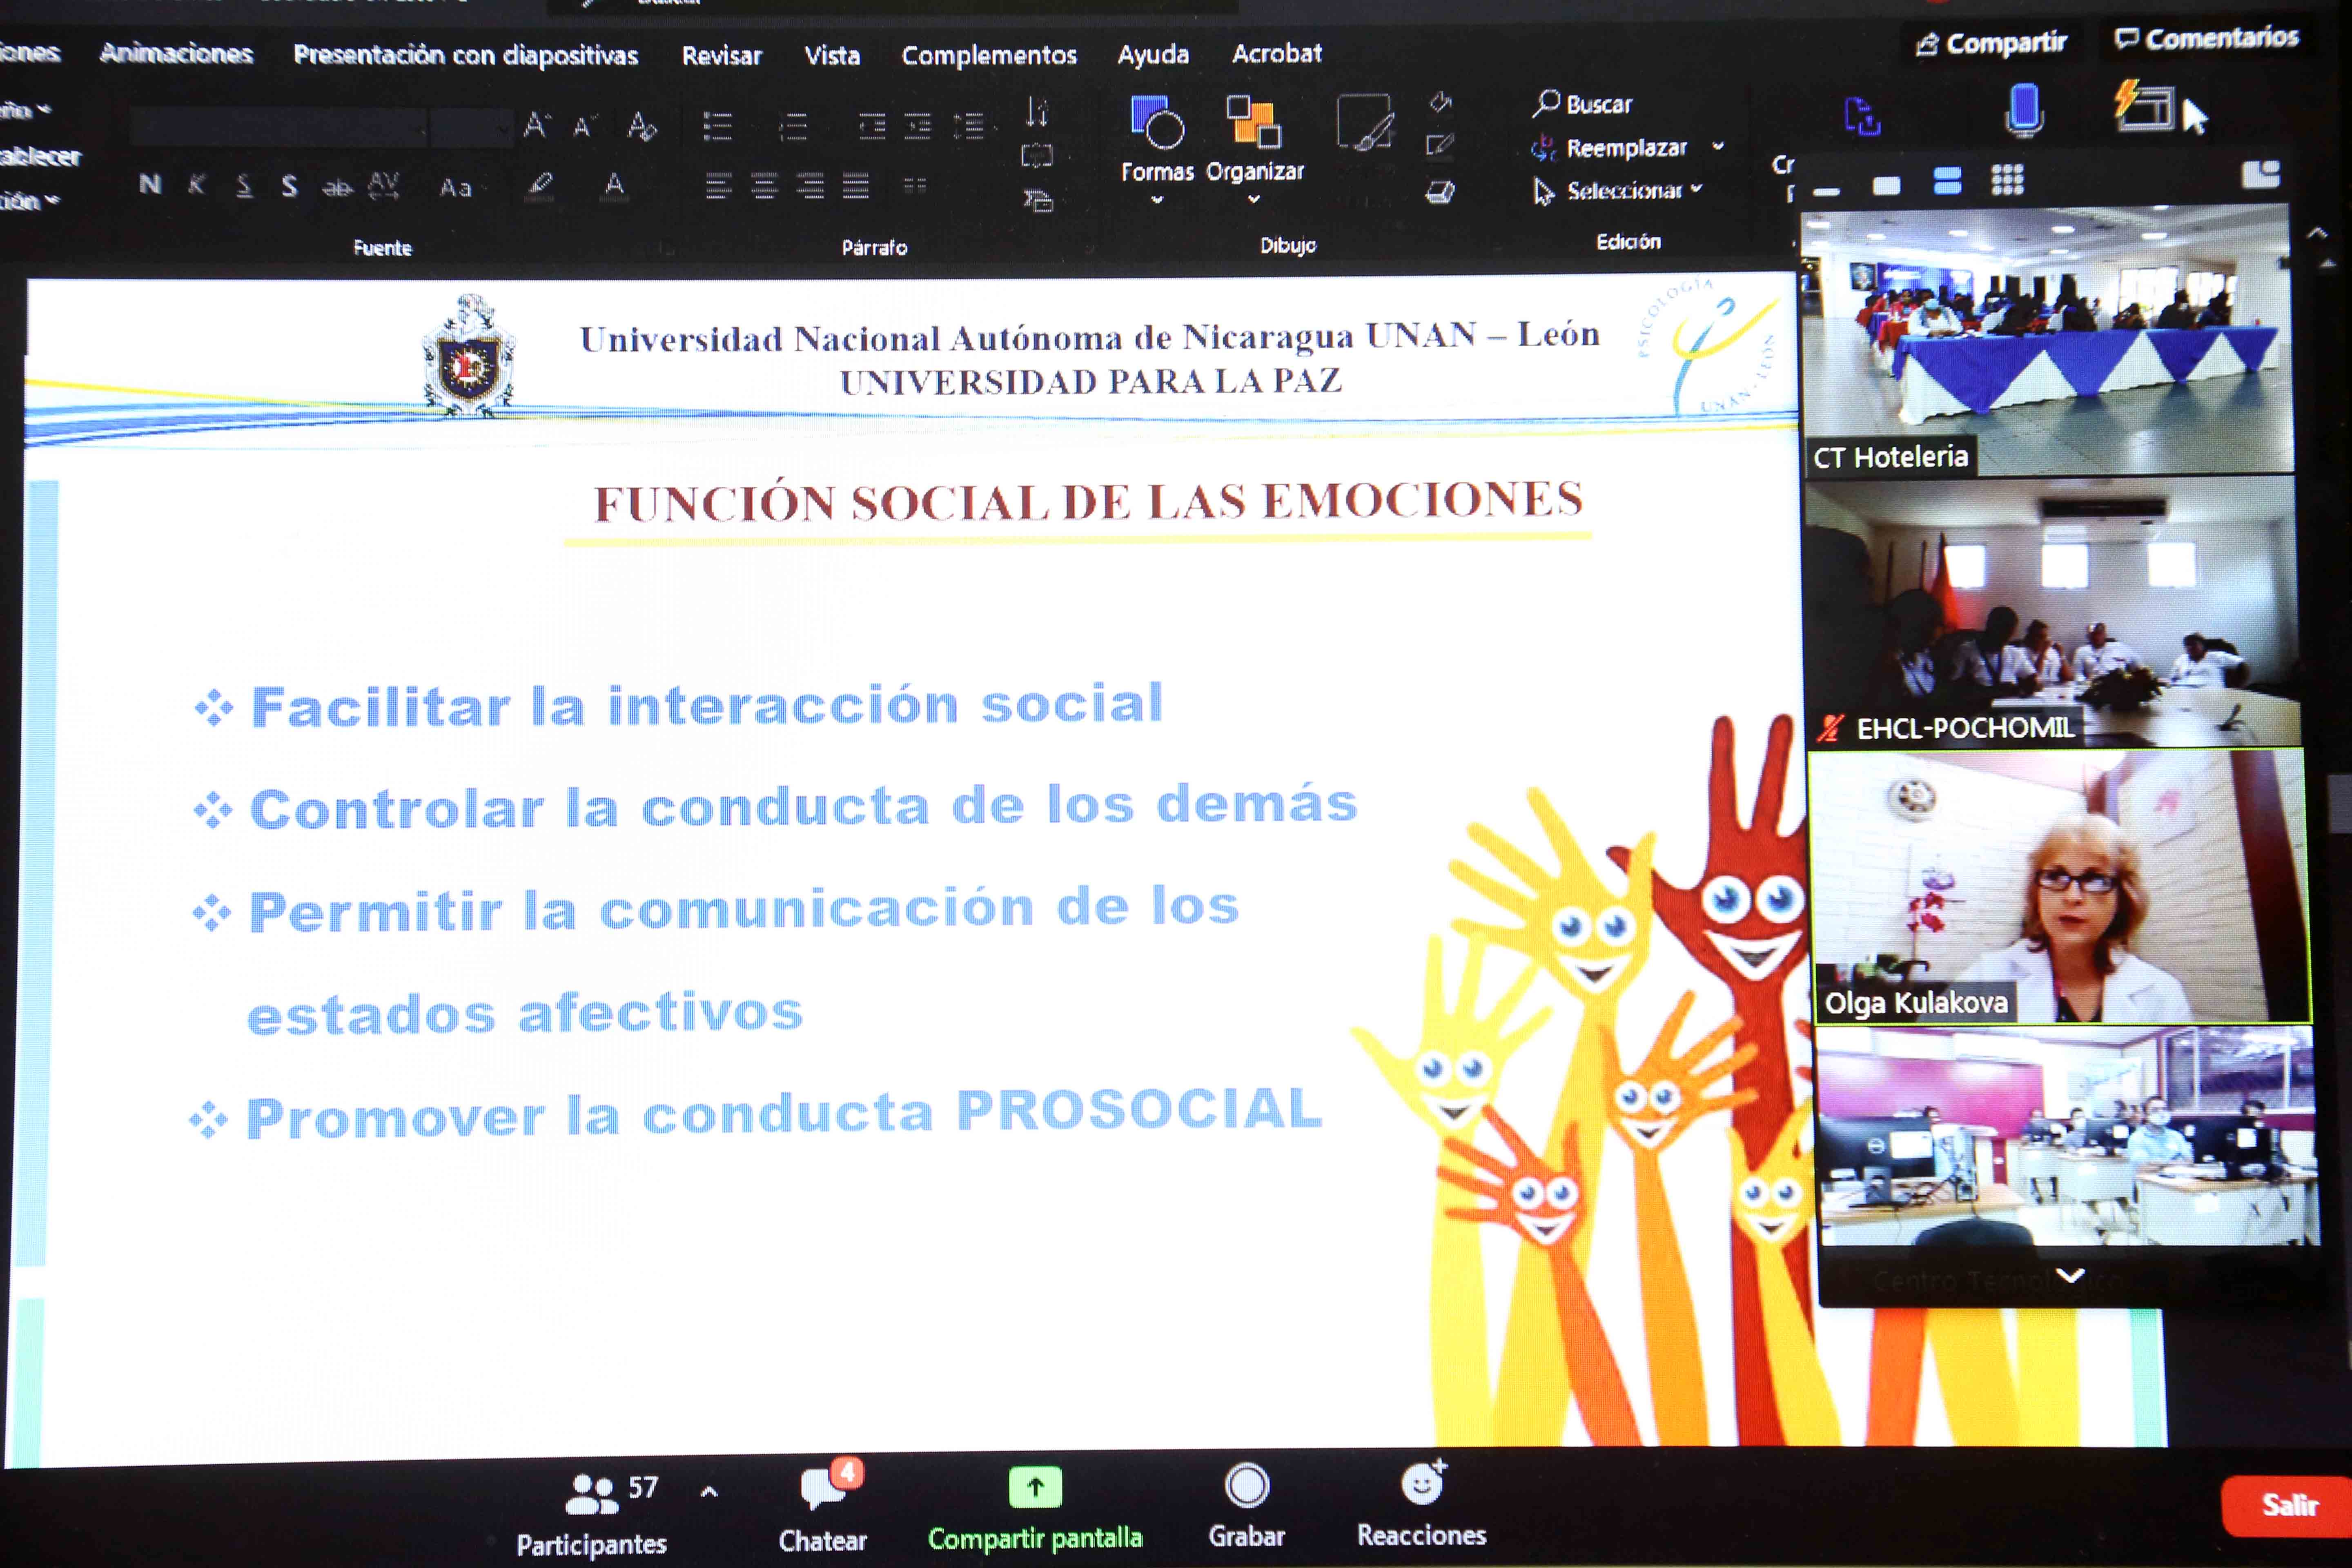Expand the Reemplazar dropdown arrow
This screenshot has height=1568, width=2352.
click(x=1718, y=146)
